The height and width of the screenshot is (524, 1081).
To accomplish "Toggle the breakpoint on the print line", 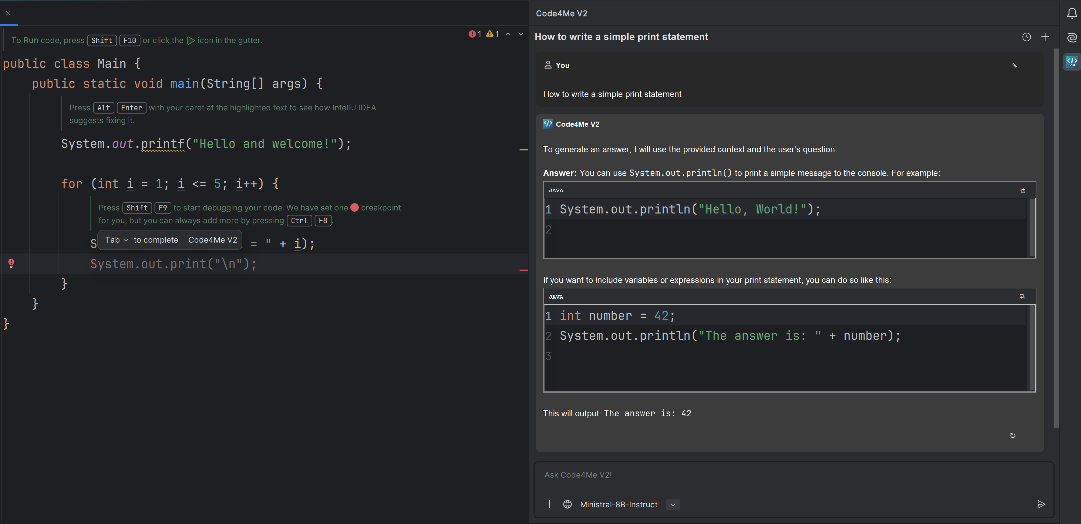I will pos(11,263).
